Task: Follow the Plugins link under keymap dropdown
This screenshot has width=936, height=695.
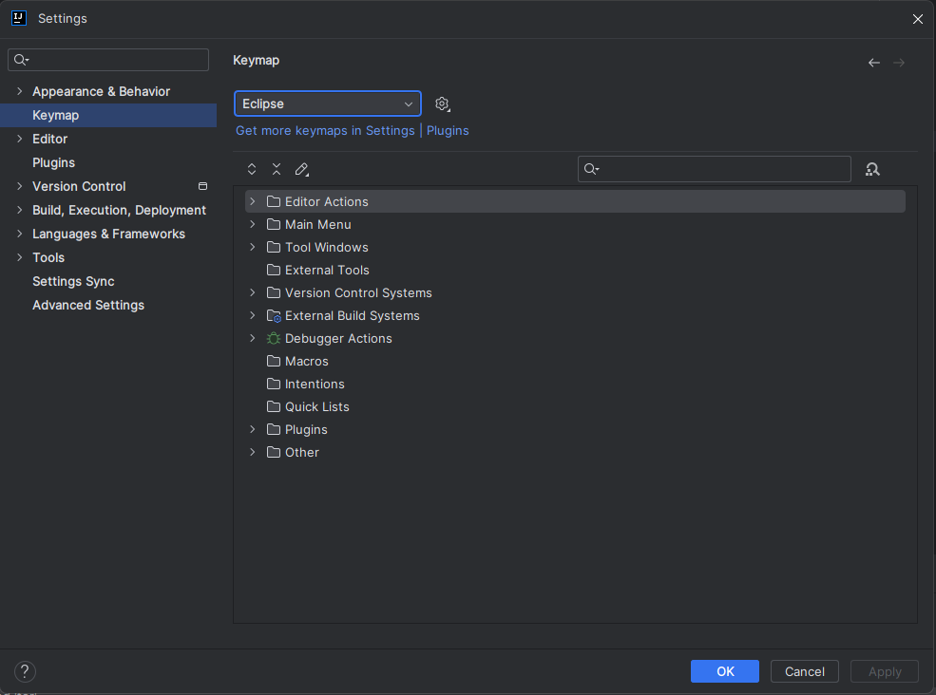Action: [x=448, y=131]
